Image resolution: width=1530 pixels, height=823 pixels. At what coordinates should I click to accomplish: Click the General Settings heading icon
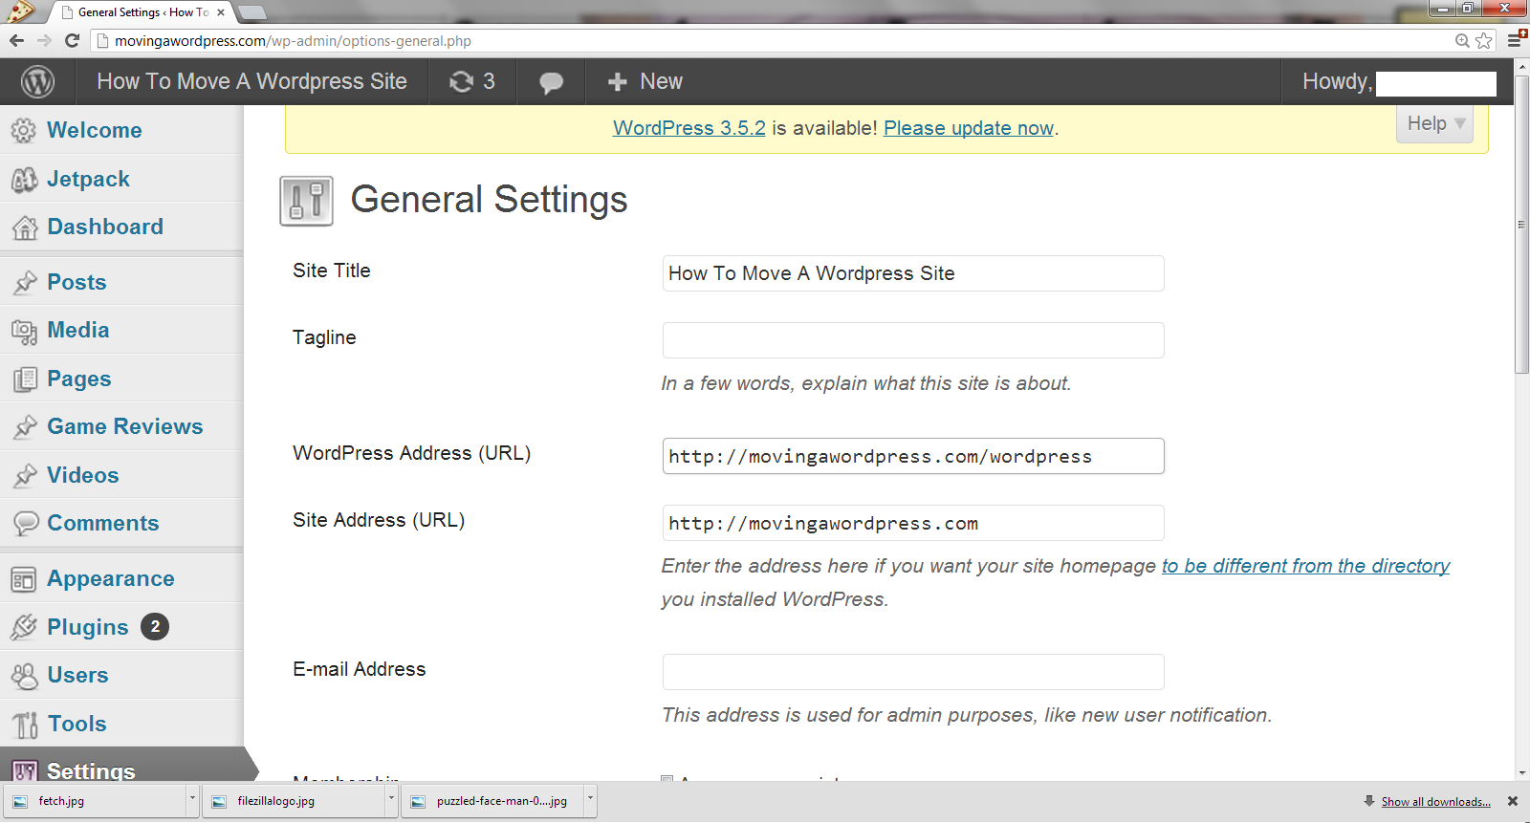[x=306, y=201]
